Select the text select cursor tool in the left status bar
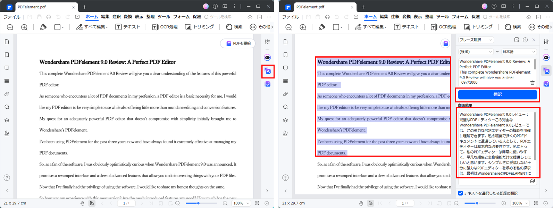This screenshot has width=553, height=208. 92,203
